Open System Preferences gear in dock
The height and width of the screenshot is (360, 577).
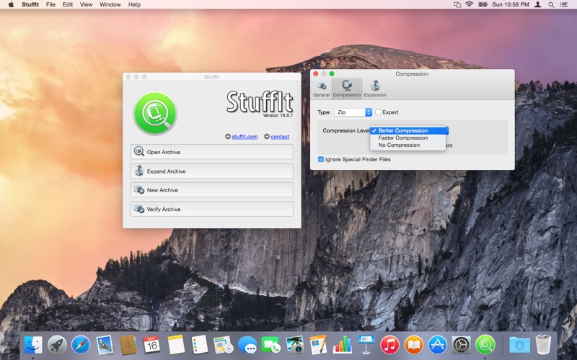pyautogui.click(x=461, y=345)
